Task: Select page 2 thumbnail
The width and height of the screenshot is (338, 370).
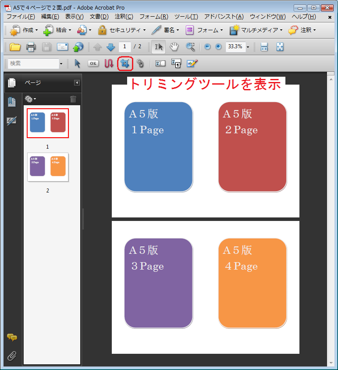Action: [x=48, y=167]
